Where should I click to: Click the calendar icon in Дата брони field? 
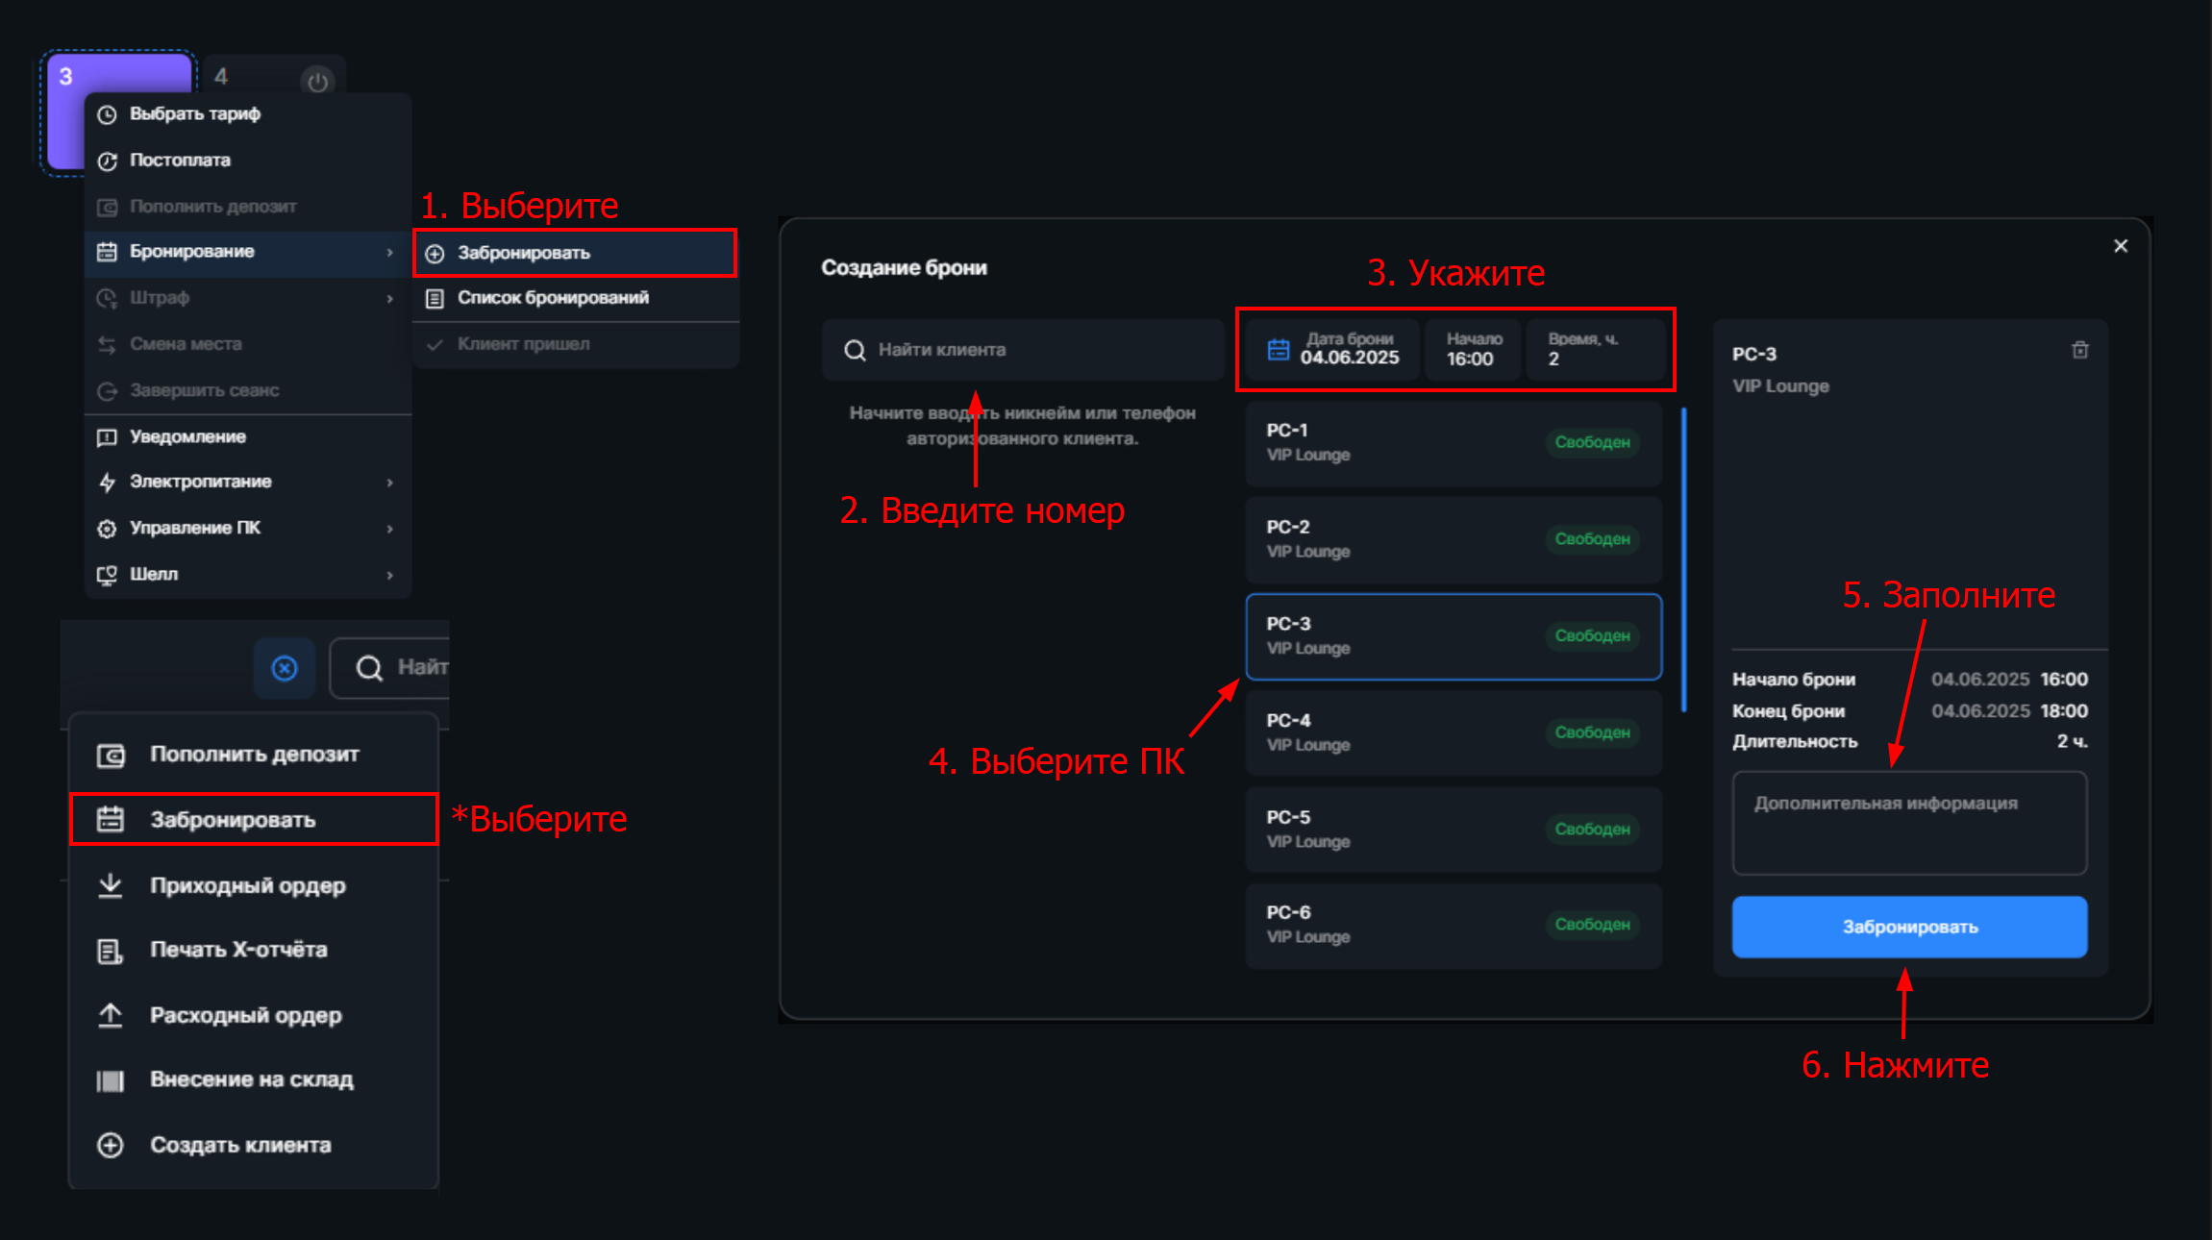pos(1278,350)
